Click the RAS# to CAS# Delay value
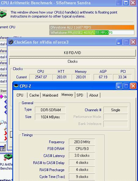Screen dimensions: 138x181 (x=82, y=163)
